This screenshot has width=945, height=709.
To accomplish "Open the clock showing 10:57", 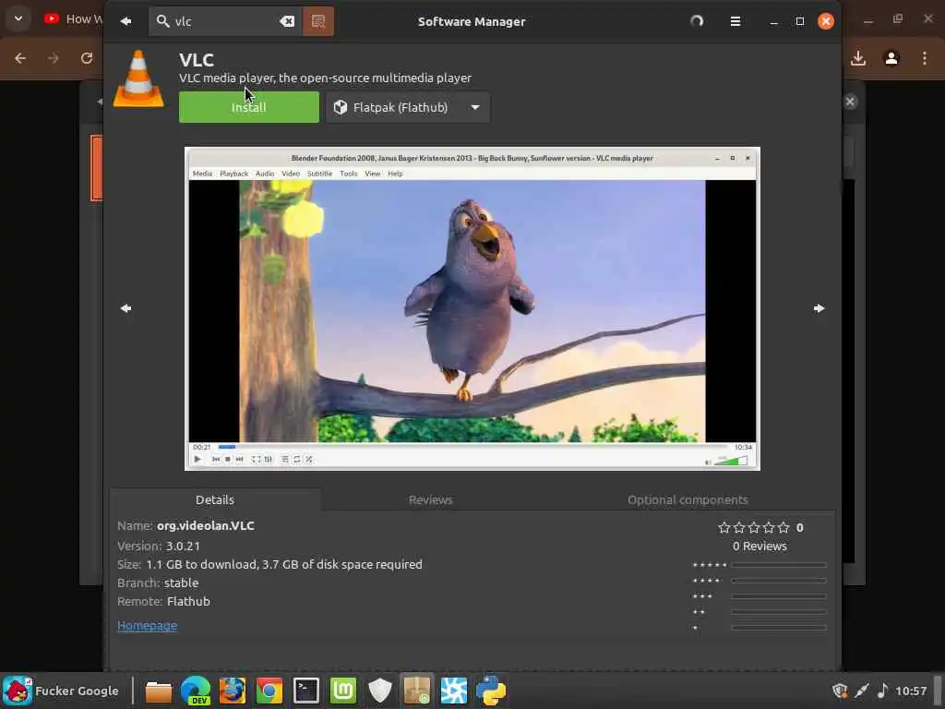I will (911, 691).
